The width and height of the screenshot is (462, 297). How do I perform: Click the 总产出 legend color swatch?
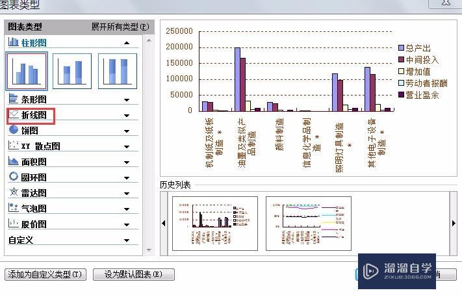401,47
